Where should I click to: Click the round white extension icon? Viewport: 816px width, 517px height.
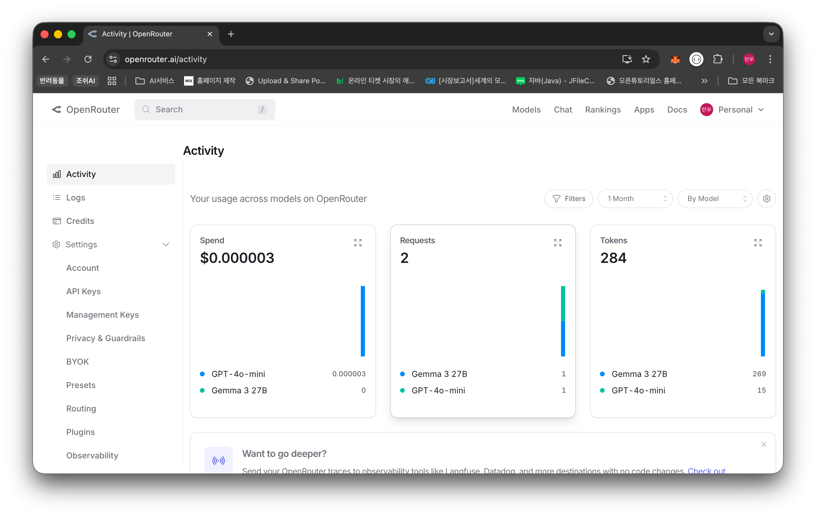pos(696,59)
